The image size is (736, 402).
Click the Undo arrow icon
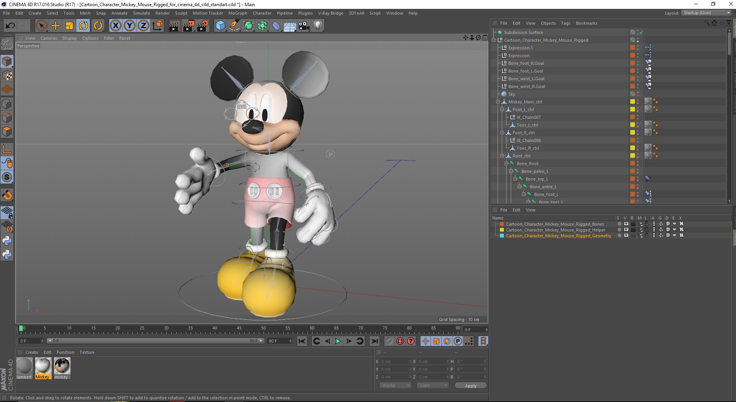point(10,26)
